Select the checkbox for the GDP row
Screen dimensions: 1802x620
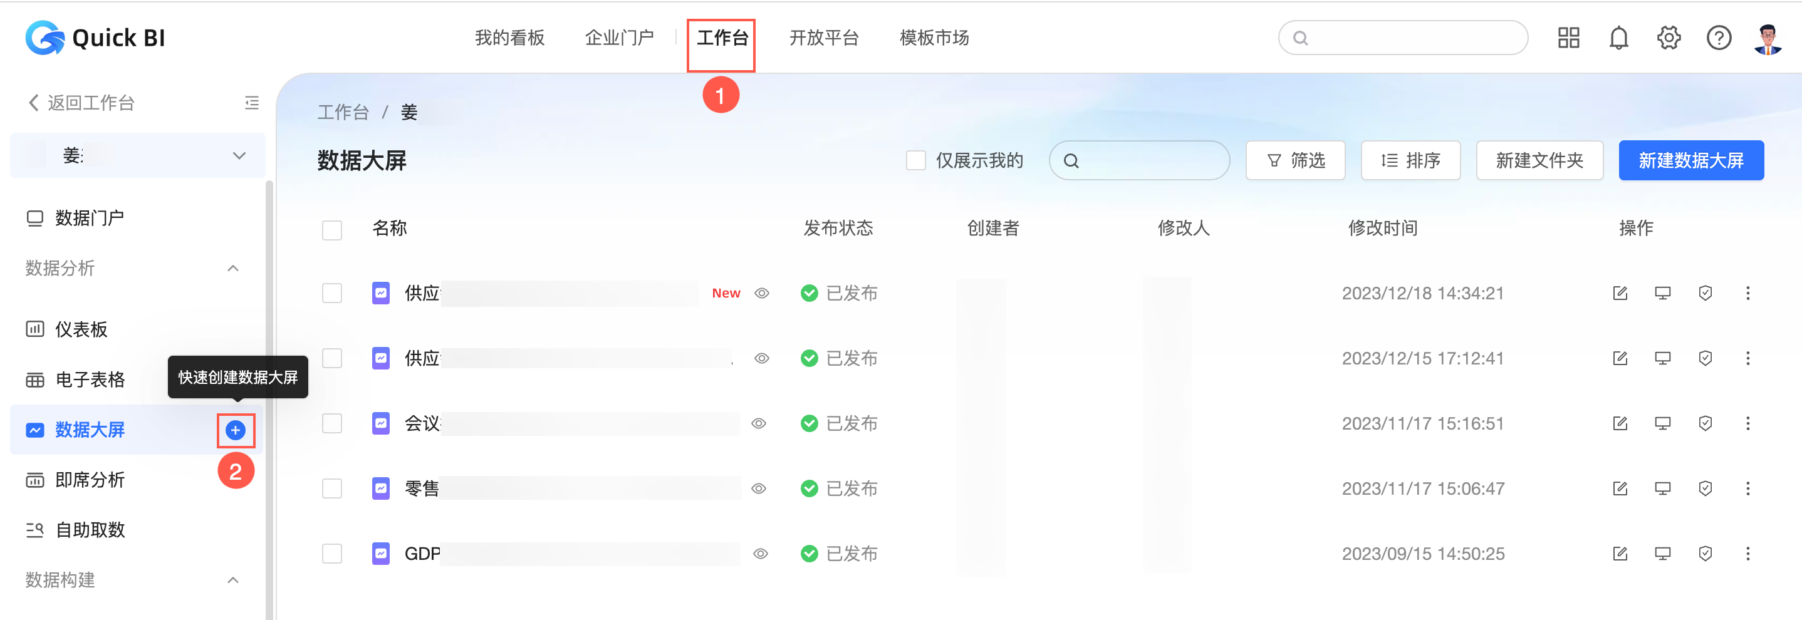[331, 554]
